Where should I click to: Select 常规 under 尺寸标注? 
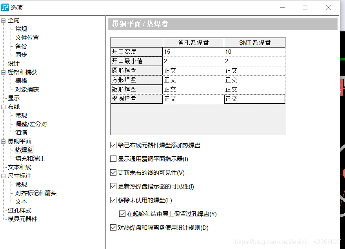(x=21, y=185)
